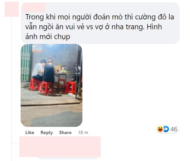This screenshot has height=161, width=190.
Task: Click the laughing Haha reaction emoji
Action: point(160,129)
